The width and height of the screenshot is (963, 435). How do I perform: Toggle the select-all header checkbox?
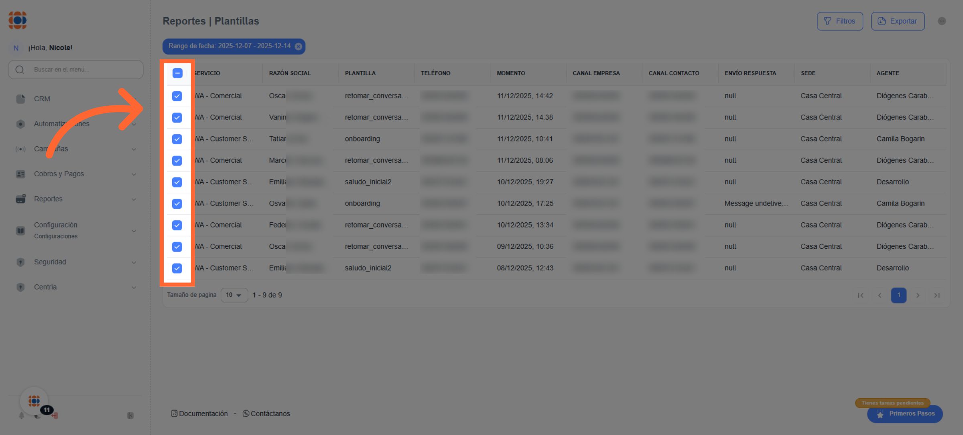coord(177,73)
